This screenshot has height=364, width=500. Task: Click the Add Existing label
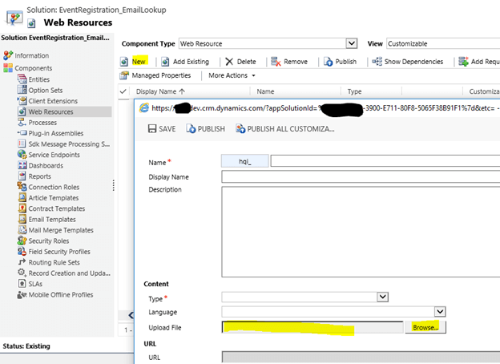[191, 62]
